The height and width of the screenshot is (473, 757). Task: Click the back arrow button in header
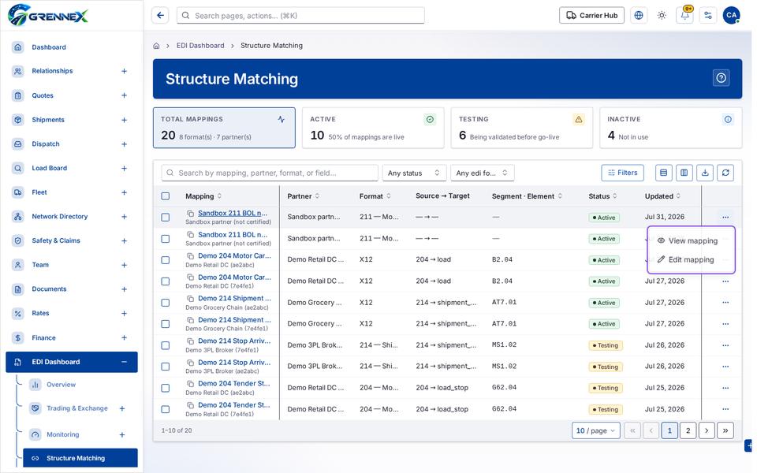point(160,16)
